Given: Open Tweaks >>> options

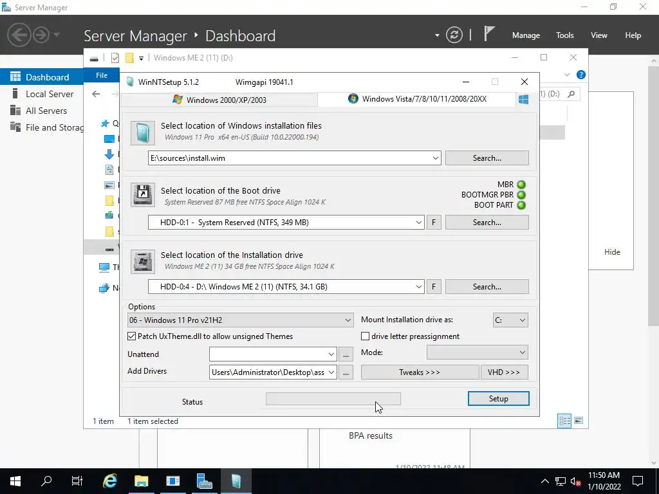Looking at the screenshot, I should point(420,372).
